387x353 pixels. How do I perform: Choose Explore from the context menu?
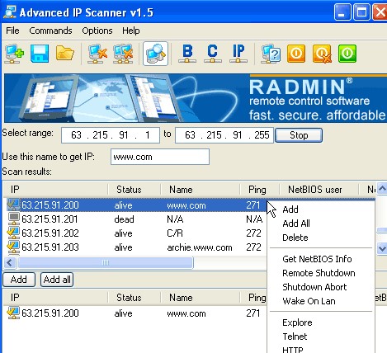(297, 322)
